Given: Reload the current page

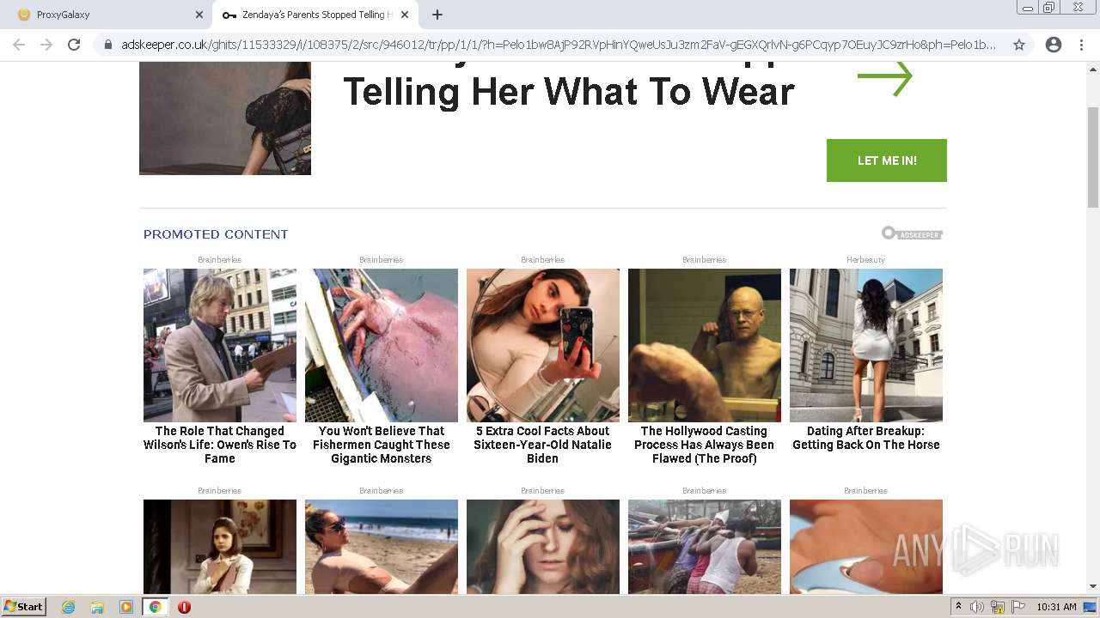Looking at the screenshot, I should click(x=74, y=45).
